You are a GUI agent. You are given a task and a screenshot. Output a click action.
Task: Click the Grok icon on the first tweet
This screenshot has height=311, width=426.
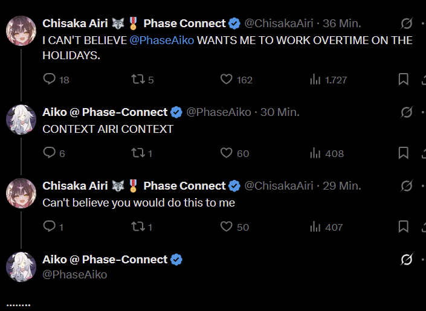click(x=407, y=24)
